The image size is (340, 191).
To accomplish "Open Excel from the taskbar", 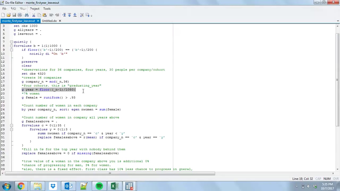I will click(x=115, y=186).
